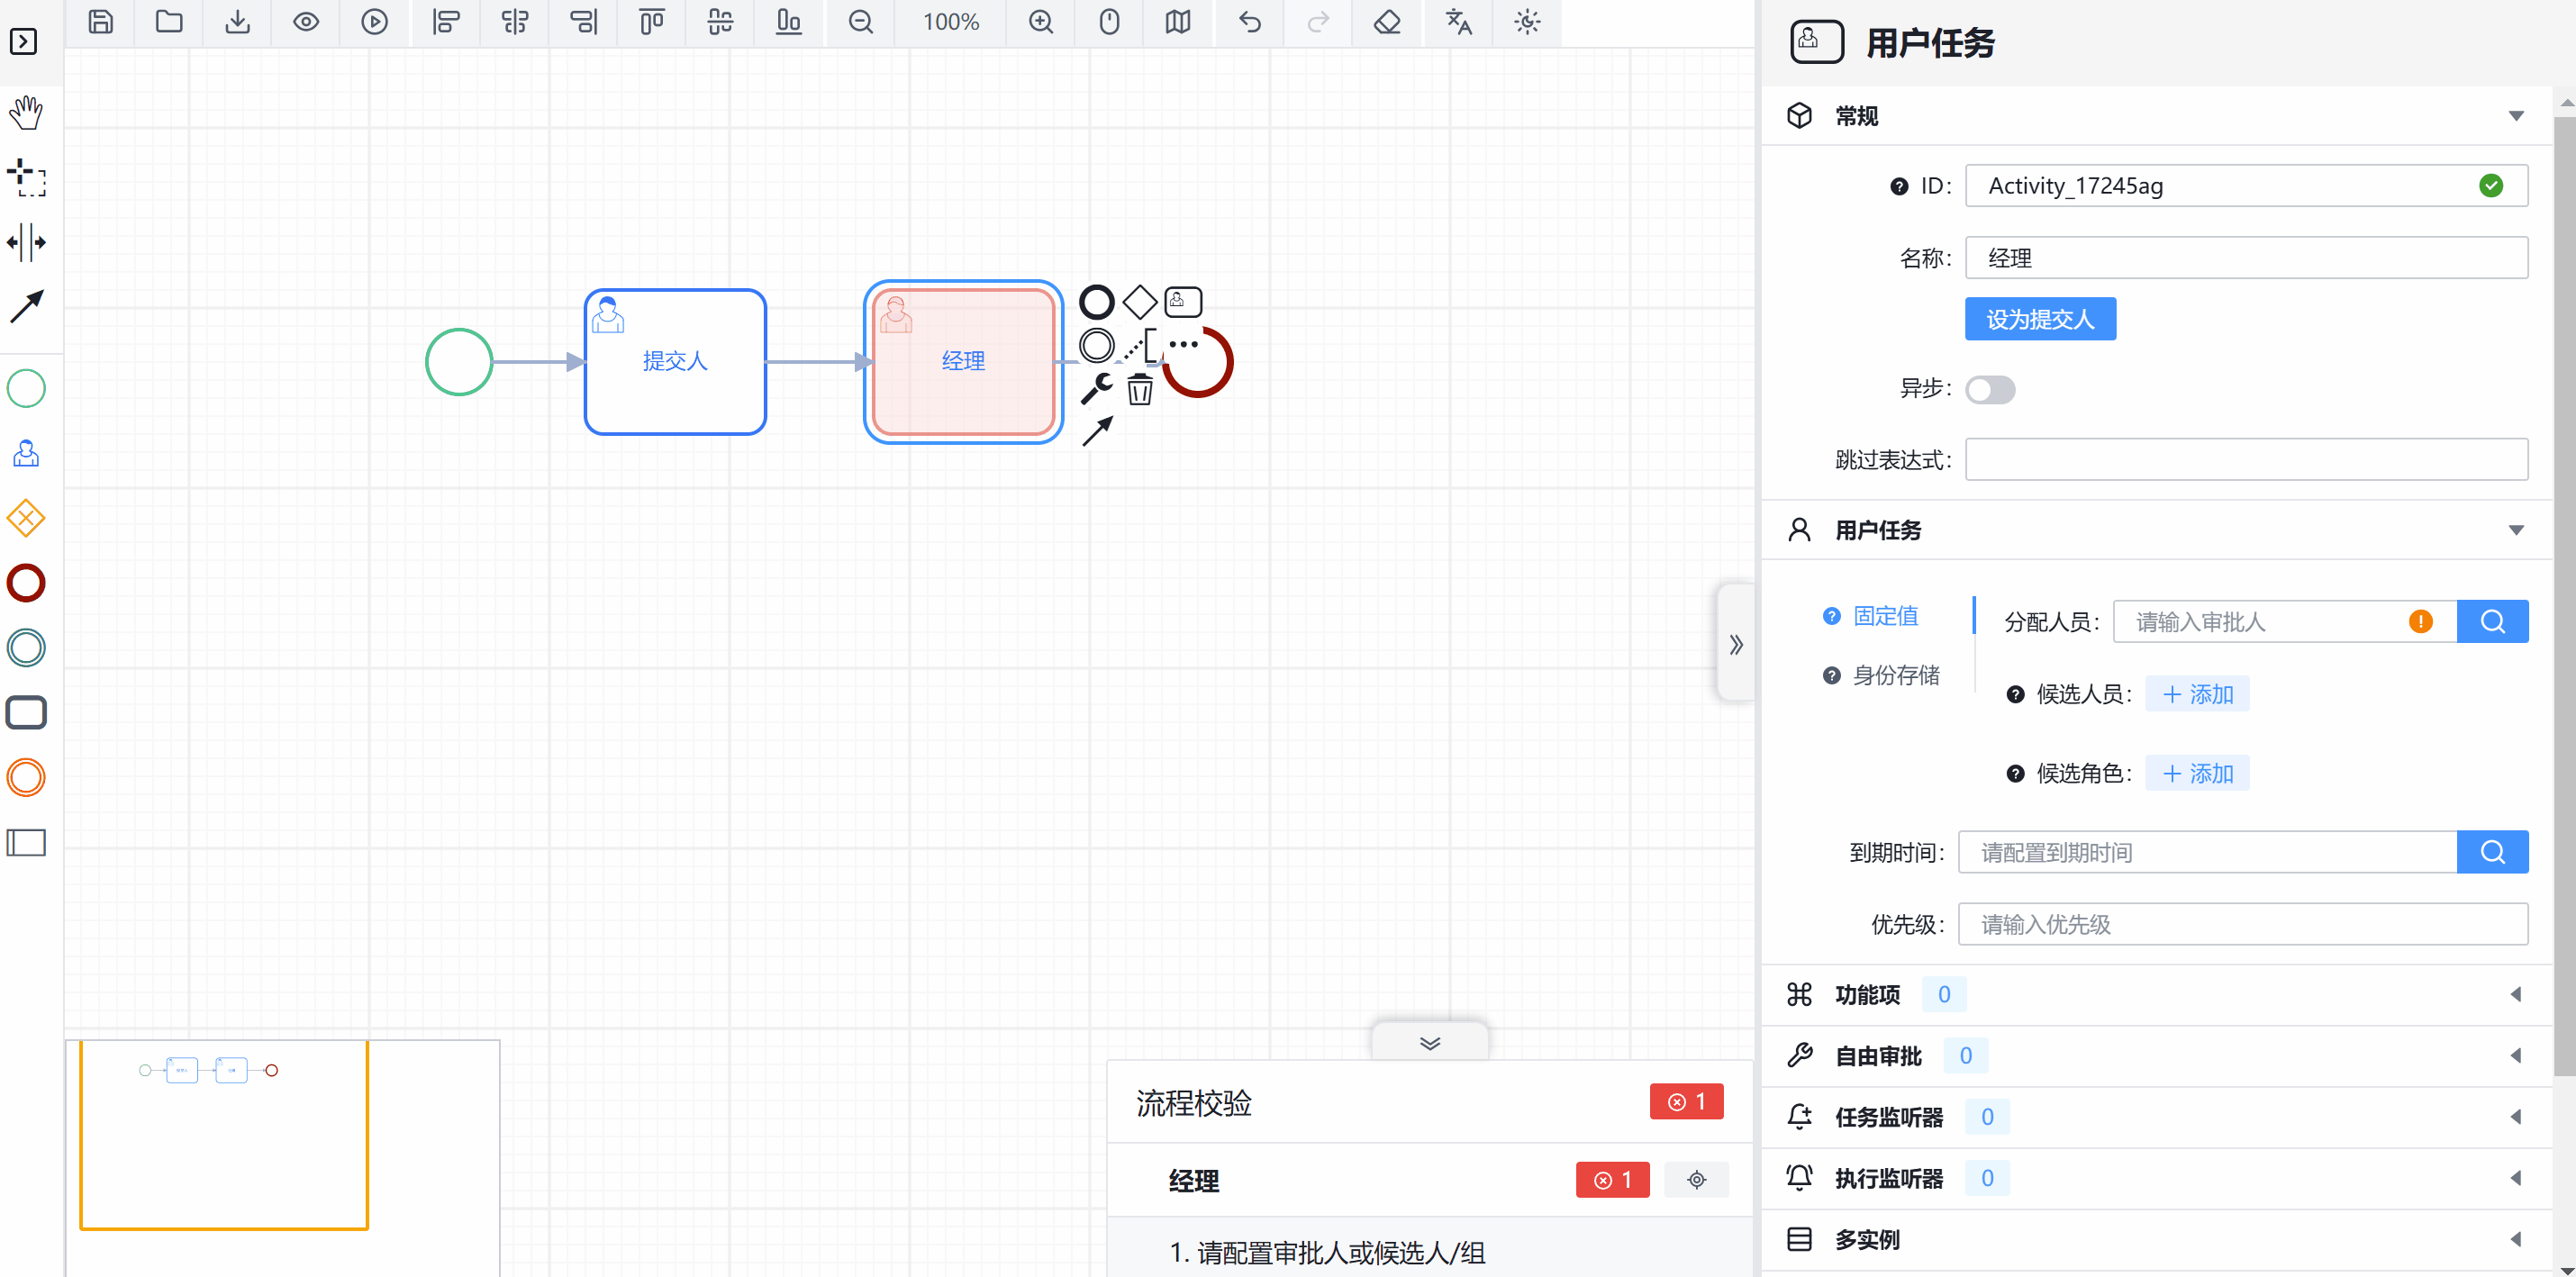Zoom out with the minus magnifier
Image resolution: width=2576 pixels, height=1277 pixels.
(x=860, y=22)
